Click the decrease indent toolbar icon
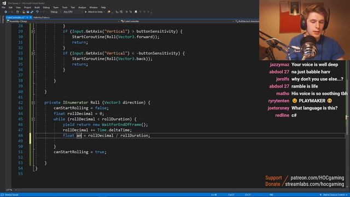The image size is (350, 197). [117, 12]
